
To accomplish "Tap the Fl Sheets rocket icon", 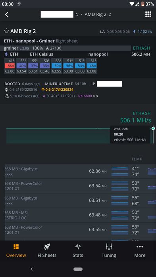I will pos(47,246).
